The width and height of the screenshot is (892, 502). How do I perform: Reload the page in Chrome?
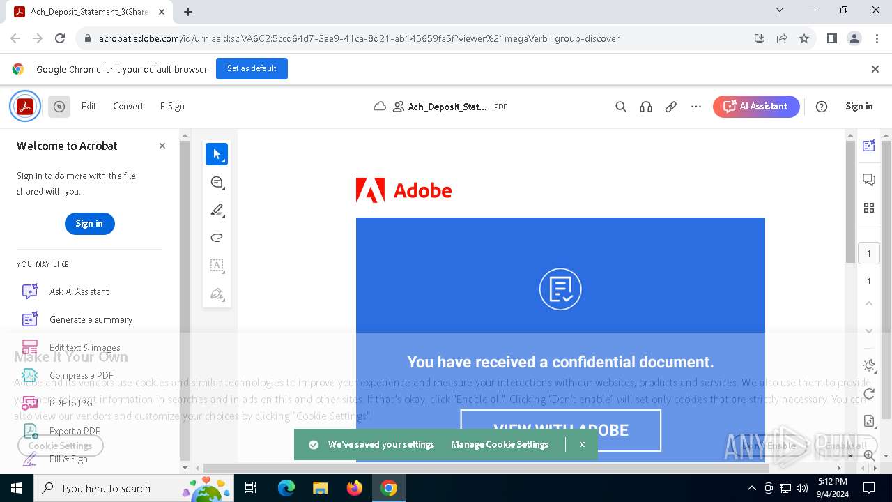60,38
